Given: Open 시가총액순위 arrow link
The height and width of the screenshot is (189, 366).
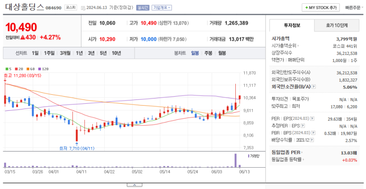Looking at the screenshot, I should (298, 46).
